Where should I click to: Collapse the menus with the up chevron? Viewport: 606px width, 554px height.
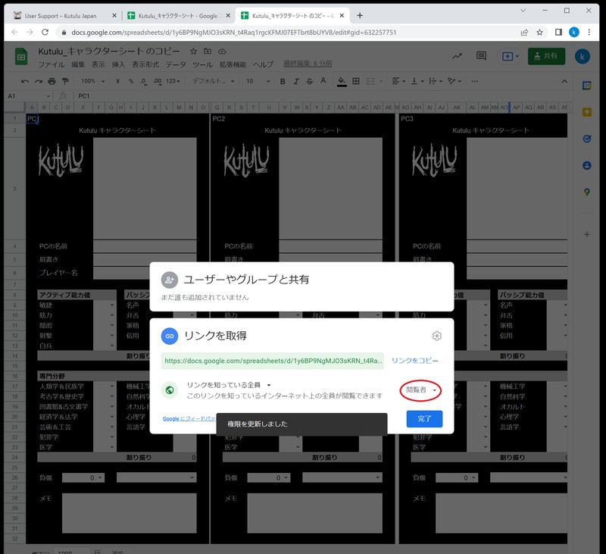pyautogui.click(x=564, y=81)
